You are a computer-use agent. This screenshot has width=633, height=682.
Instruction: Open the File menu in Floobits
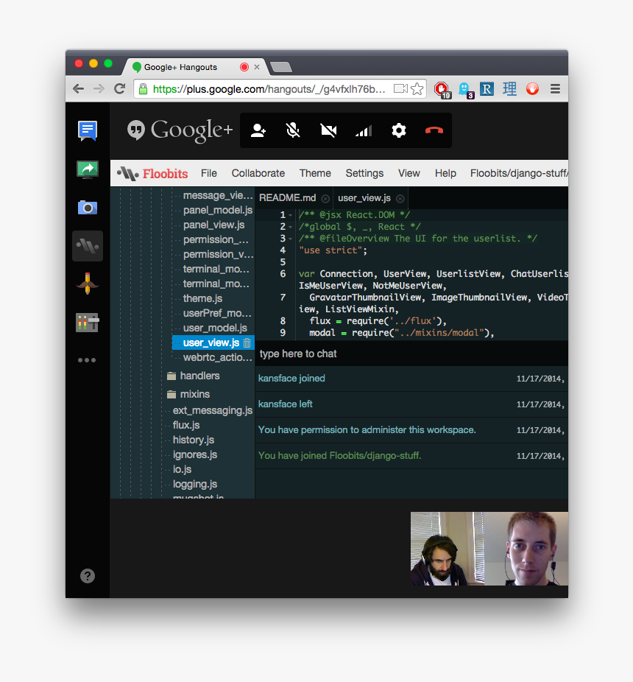tap(209, 173)
